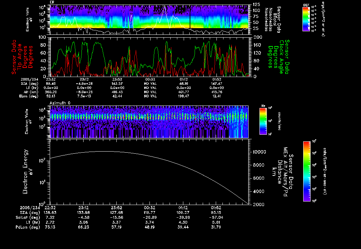Click the 'Azimuth 0' panel title
Screen dimensions: 361x249
click(x=60, y=103)
